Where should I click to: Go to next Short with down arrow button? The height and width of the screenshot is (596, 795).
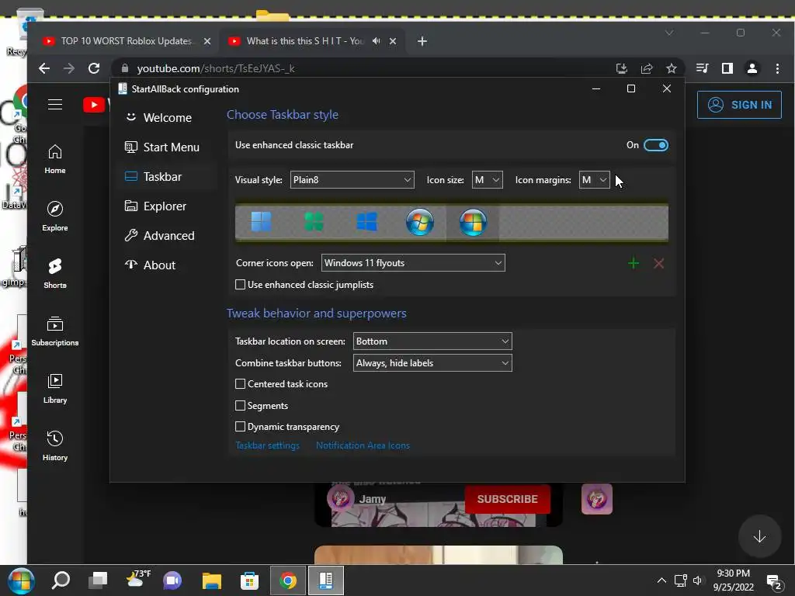coord(759,536)
